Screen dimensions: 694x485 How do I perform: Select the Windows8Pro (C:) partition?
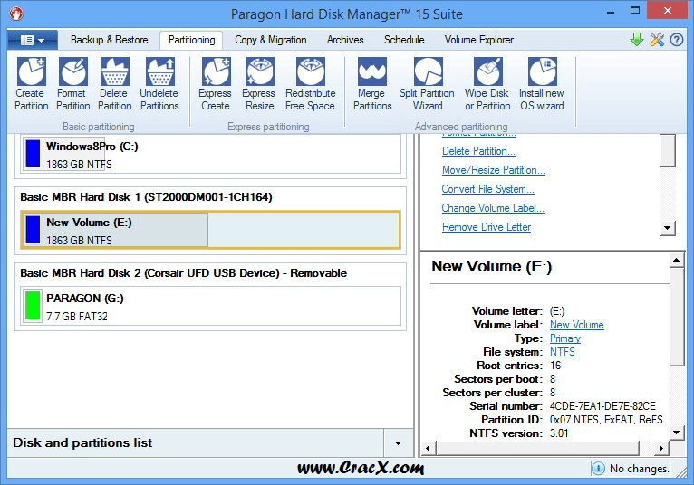(x=211, y=154)
